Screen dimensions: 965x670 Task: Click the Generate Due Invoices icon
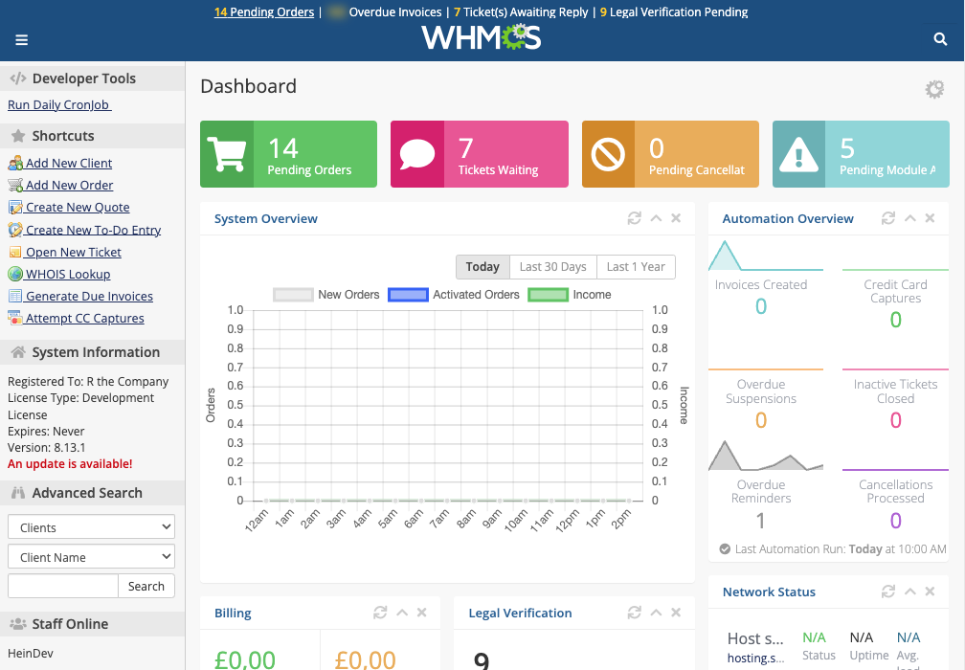pos(15,296)
